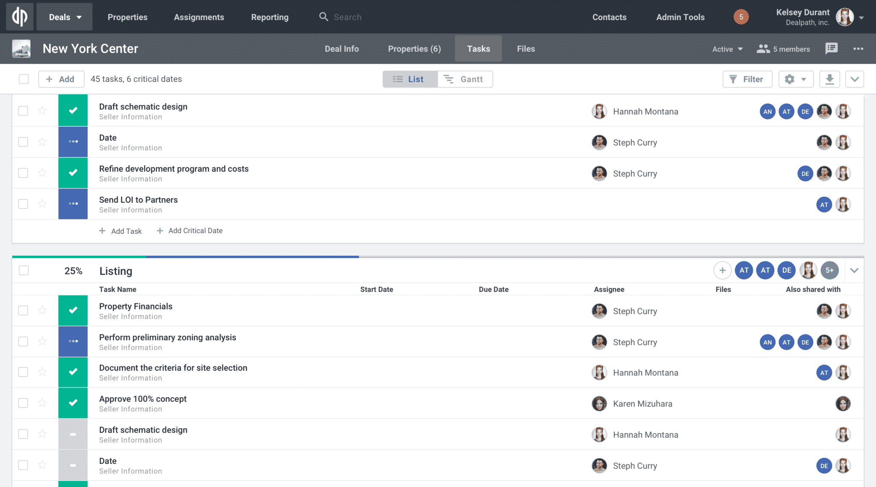This screenshot has width=876, height=487.
Task: Select the checkbox beside Property Financials
Action: pos(23,311)
